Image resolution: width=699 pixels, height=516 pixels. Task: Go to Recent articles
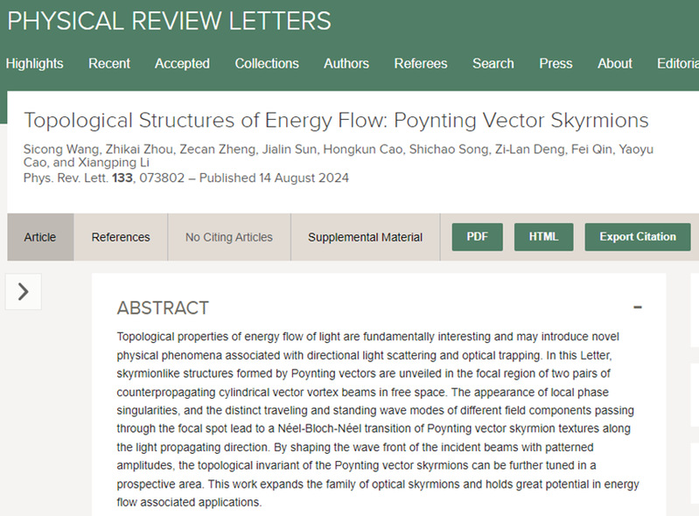pyautogui.click(x=109, y=64)
